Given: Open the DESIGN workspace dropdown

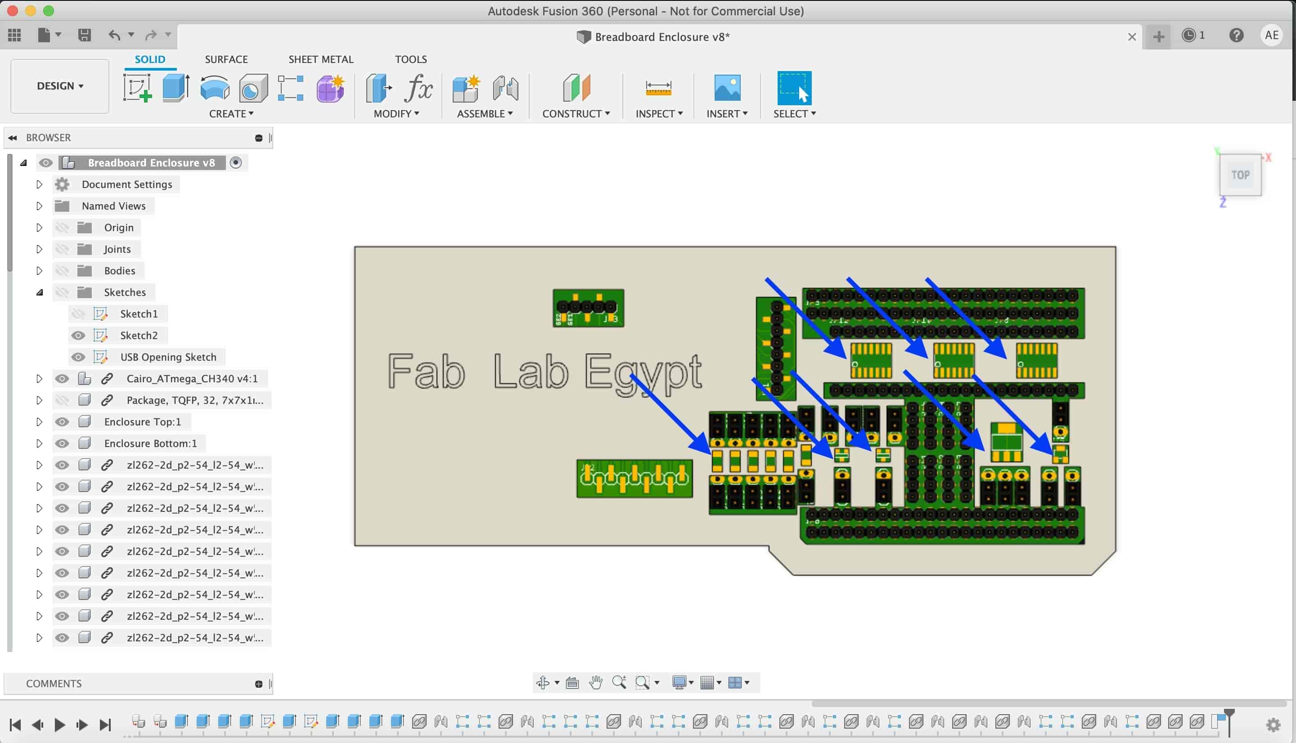Looking at the screenshot, I should click(60, 86).
